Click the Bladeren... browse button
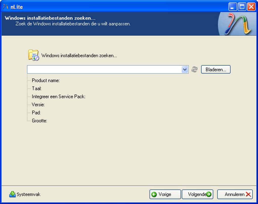Screen dimensions: 258x204 click(x=216, y=69)
